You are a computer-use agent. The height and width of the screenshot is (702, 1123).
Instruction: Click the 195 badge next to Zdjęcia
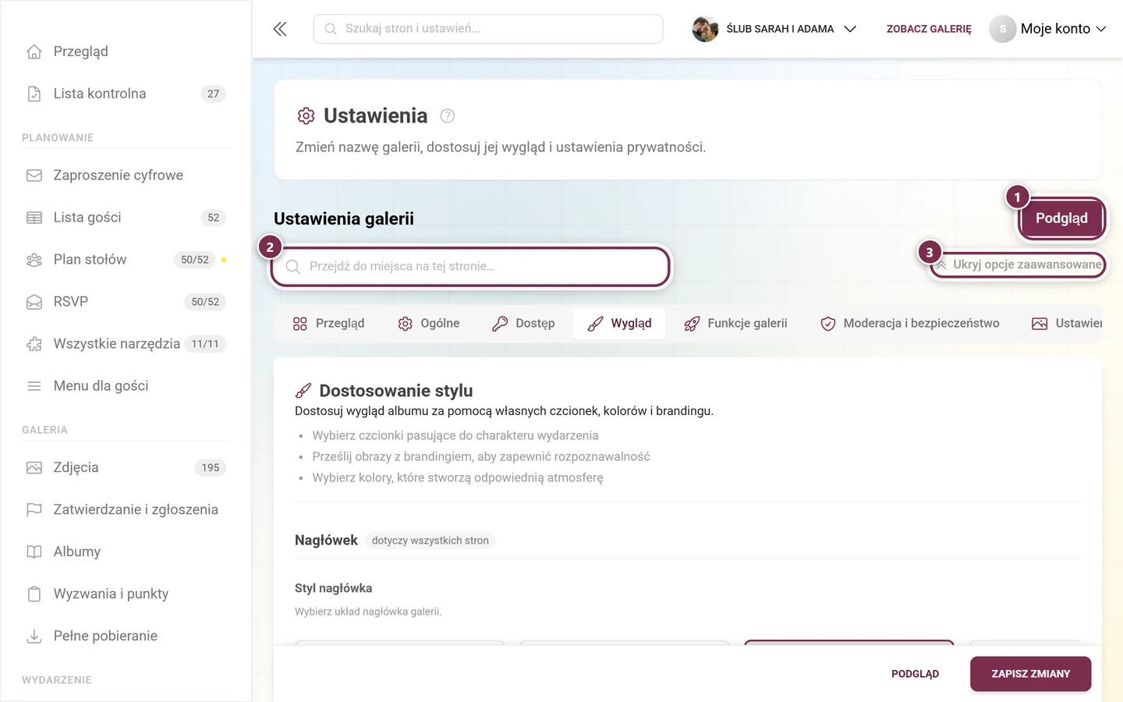(x=211, y=468)
